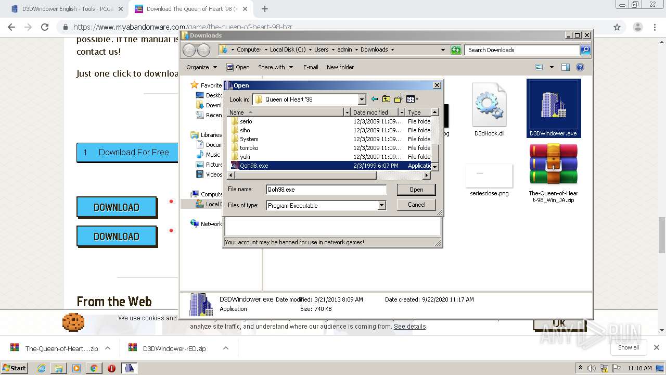Click the Search Downloads field
This screenshot has width=666, height=375.
(522, 50)
